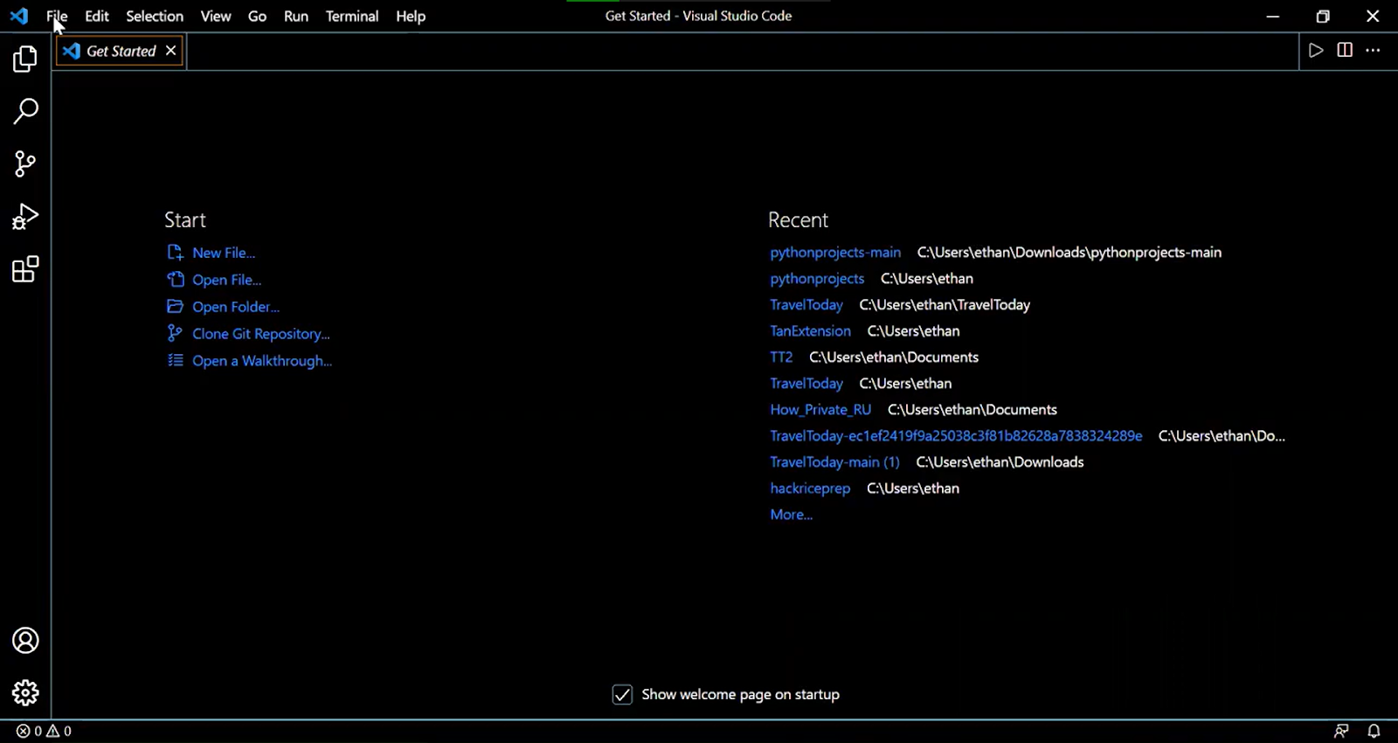
Task: Restore down the VS Code window
Action: (x=1323, y=16)
